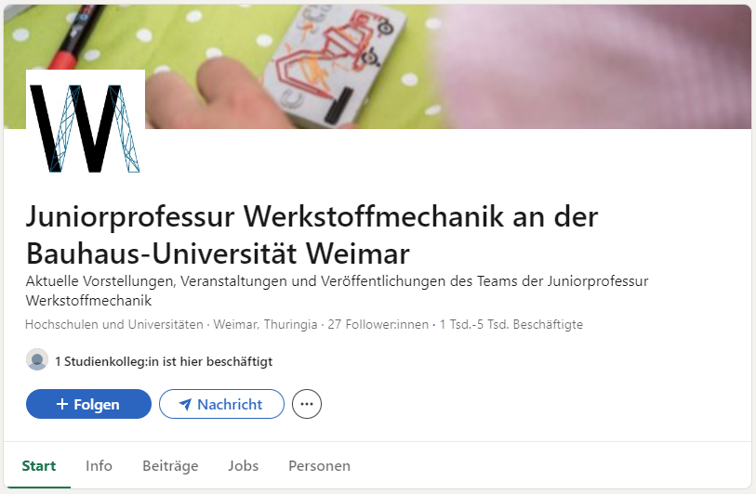Open '1 Studienkolleg:in ist hier beschäftigt' link
The height and width of the screenshot is (494, 756).
coord(164,361)
